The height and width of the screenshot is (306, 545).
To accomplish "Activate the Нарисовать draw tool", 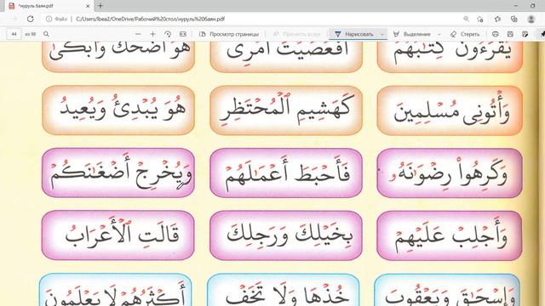I will click(354, 34).
